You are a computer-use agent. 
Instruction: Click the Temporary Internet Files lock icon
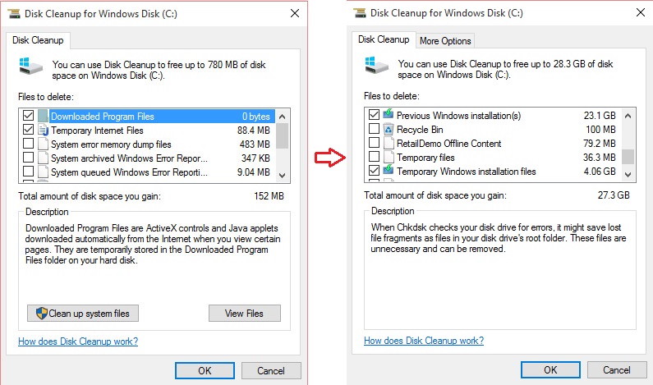43,131
